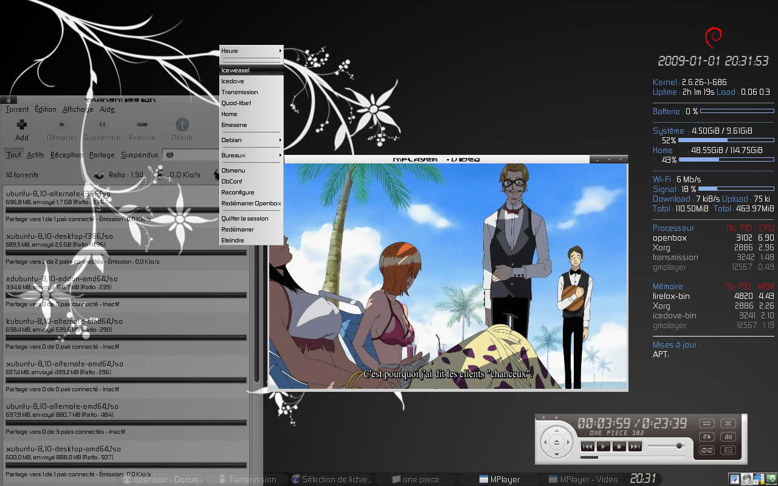
Task: Click the Ratio refresh arrows icon
Action: (x=98, y=175)
